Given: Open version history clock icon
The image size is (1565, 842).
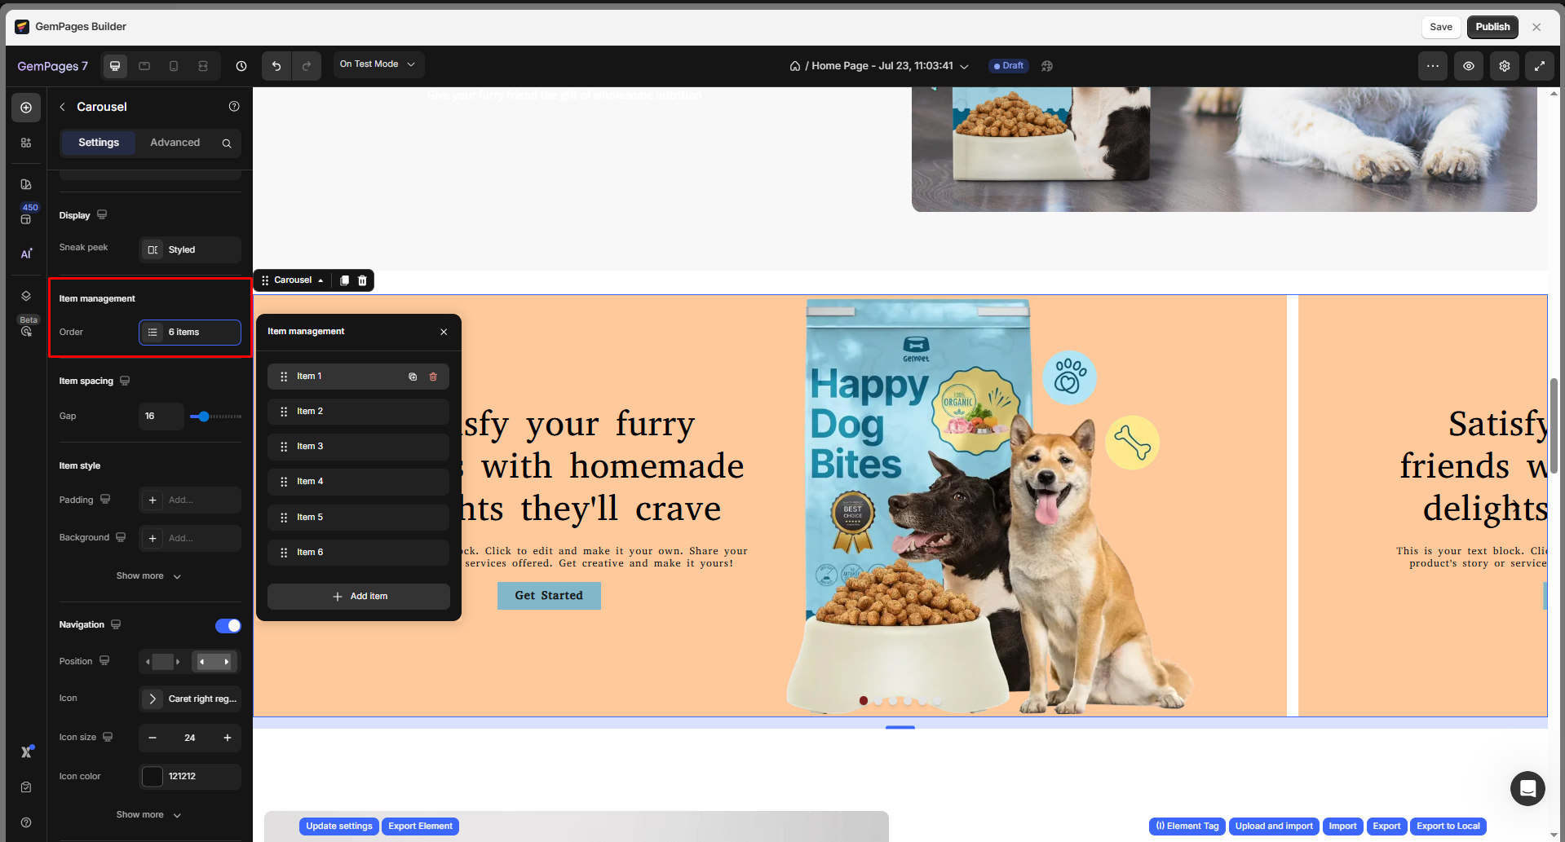Looking at the screenshot, I should [241, 66].
